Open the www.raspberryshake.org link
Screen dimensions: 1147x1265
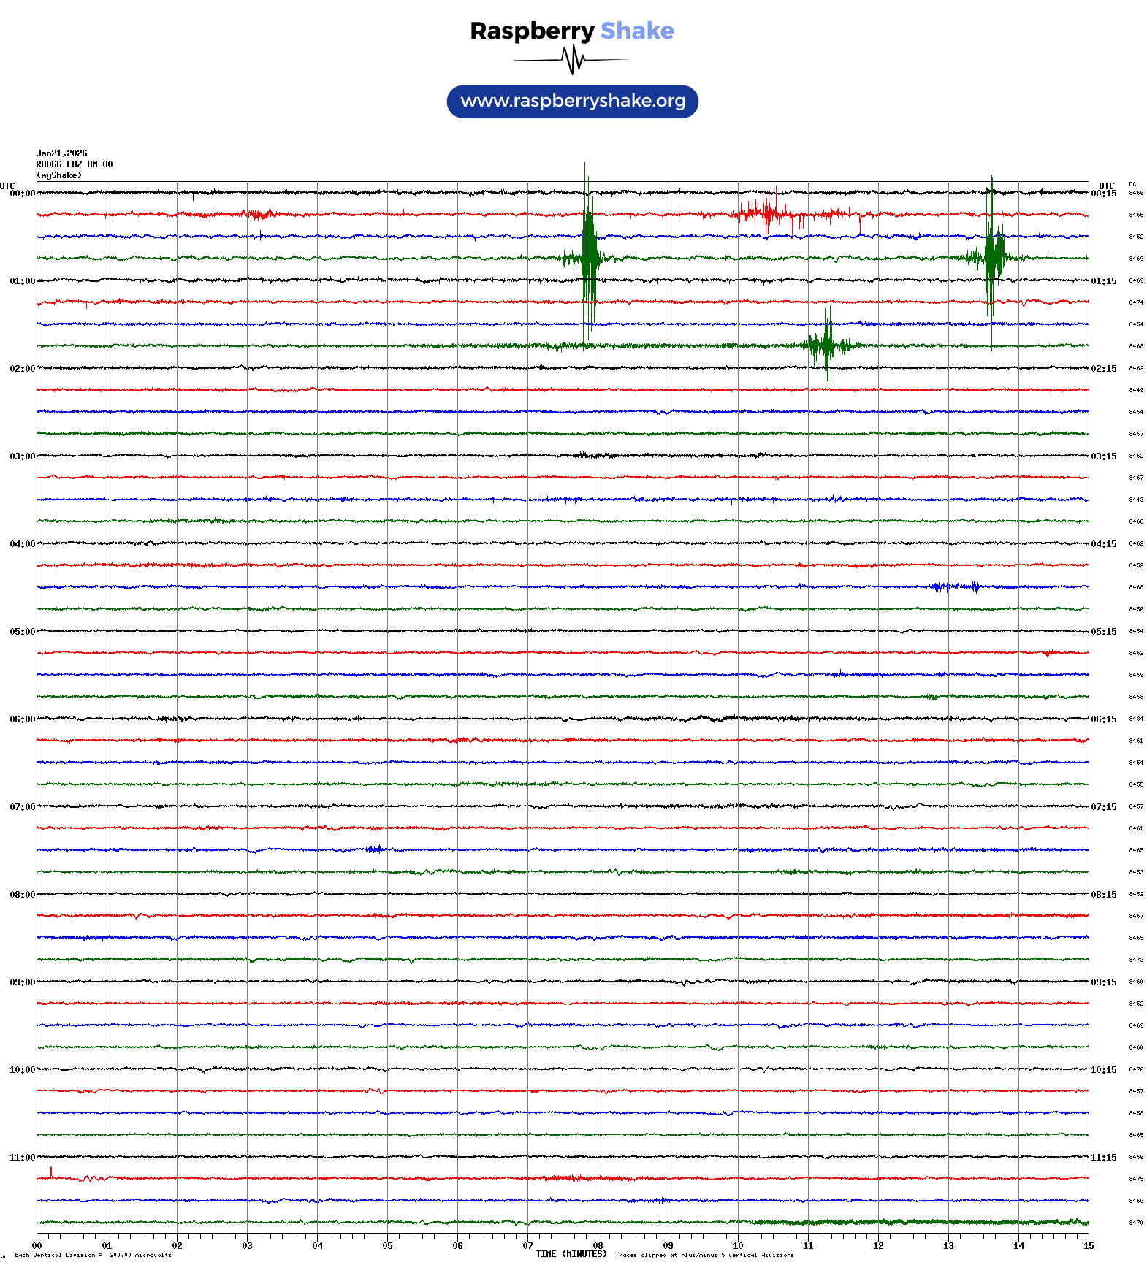tap(572, 102)
